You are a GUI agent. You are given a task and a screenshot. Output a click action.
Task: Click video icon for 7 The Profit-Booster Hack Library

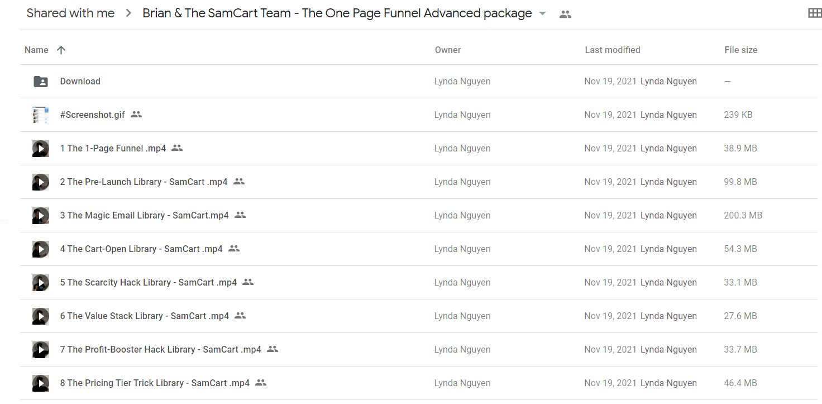(x=41, y=350)
